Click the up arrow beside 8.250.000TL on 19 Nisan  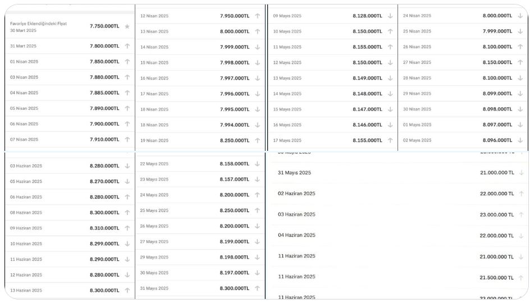tap(258, 141)
